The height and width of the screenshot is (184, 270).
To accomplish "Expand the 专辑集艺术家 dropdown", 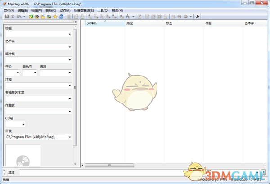I will [x=70, y=99].
